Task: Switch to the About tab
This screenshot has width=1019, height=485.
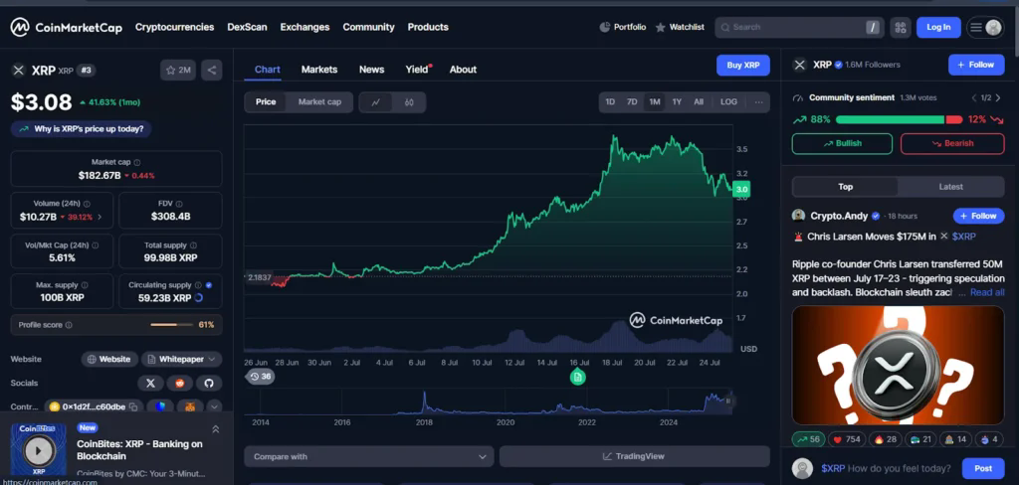Action: tap(463, 70)
